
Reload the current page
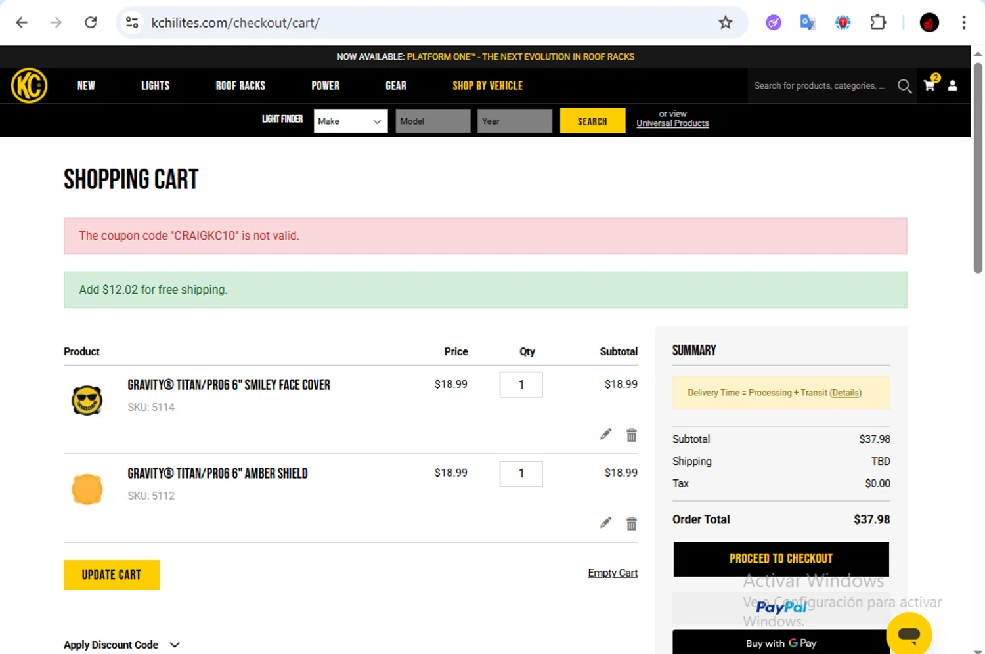pos(91,23)
